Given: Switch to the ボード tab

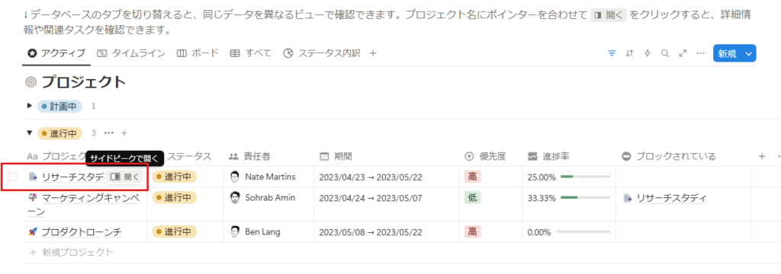Looking at the screenshot, I should [x=198, y=53].
